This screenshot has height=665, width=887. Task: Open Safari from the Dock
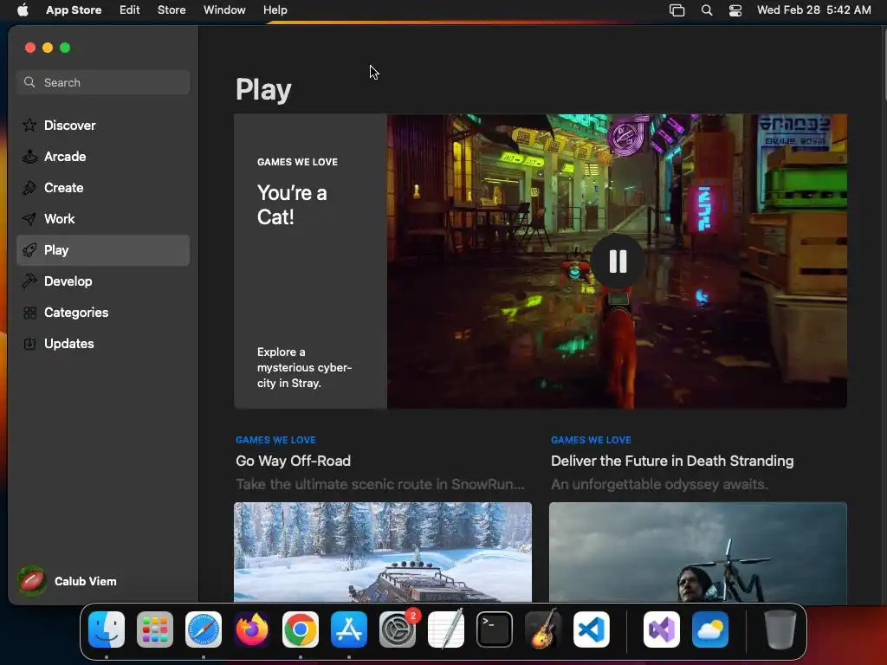tap(204, 629)
